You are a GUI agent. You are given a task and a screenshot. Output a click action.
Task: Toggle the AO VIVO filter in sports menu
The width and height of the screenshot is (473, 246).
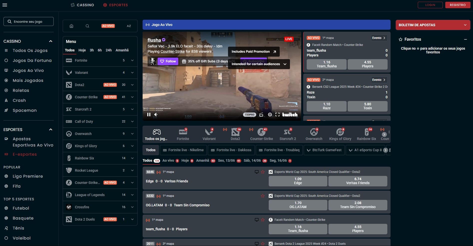pos(108,26)
